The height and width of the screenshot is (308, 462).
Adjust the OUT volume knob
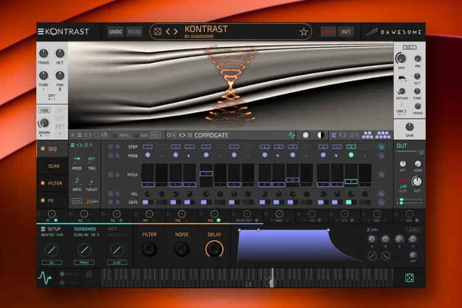pos(416,181)
